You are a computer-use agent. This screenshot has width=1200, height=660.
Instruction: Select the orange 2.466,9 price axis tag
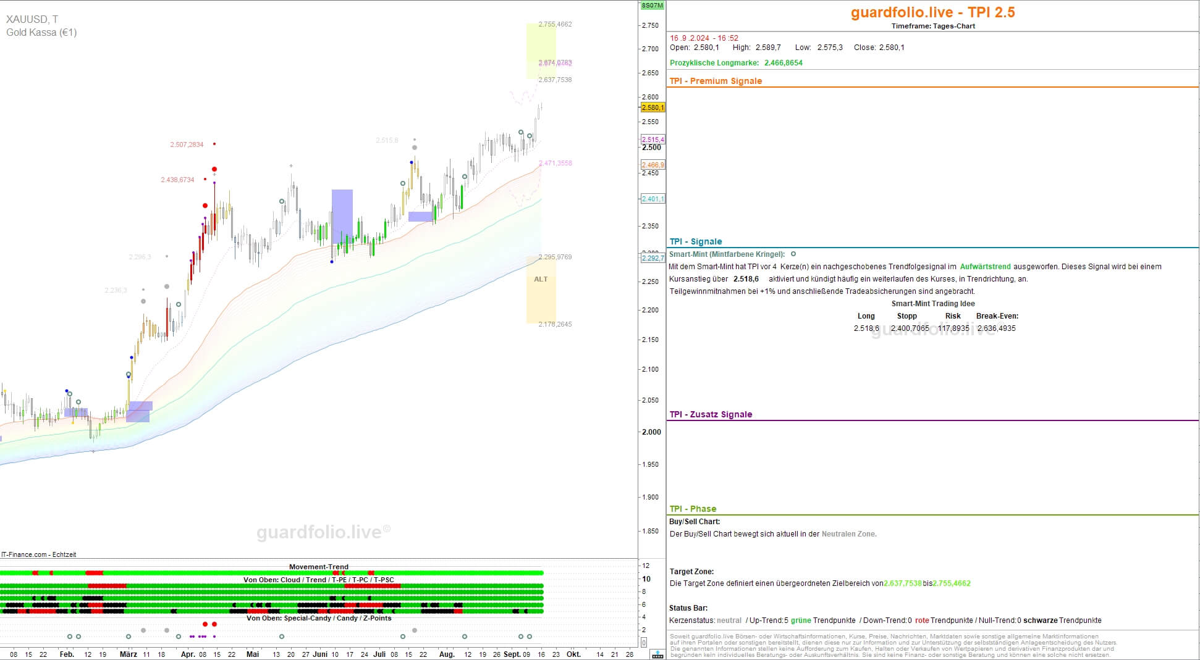click(x=653, y=165)
